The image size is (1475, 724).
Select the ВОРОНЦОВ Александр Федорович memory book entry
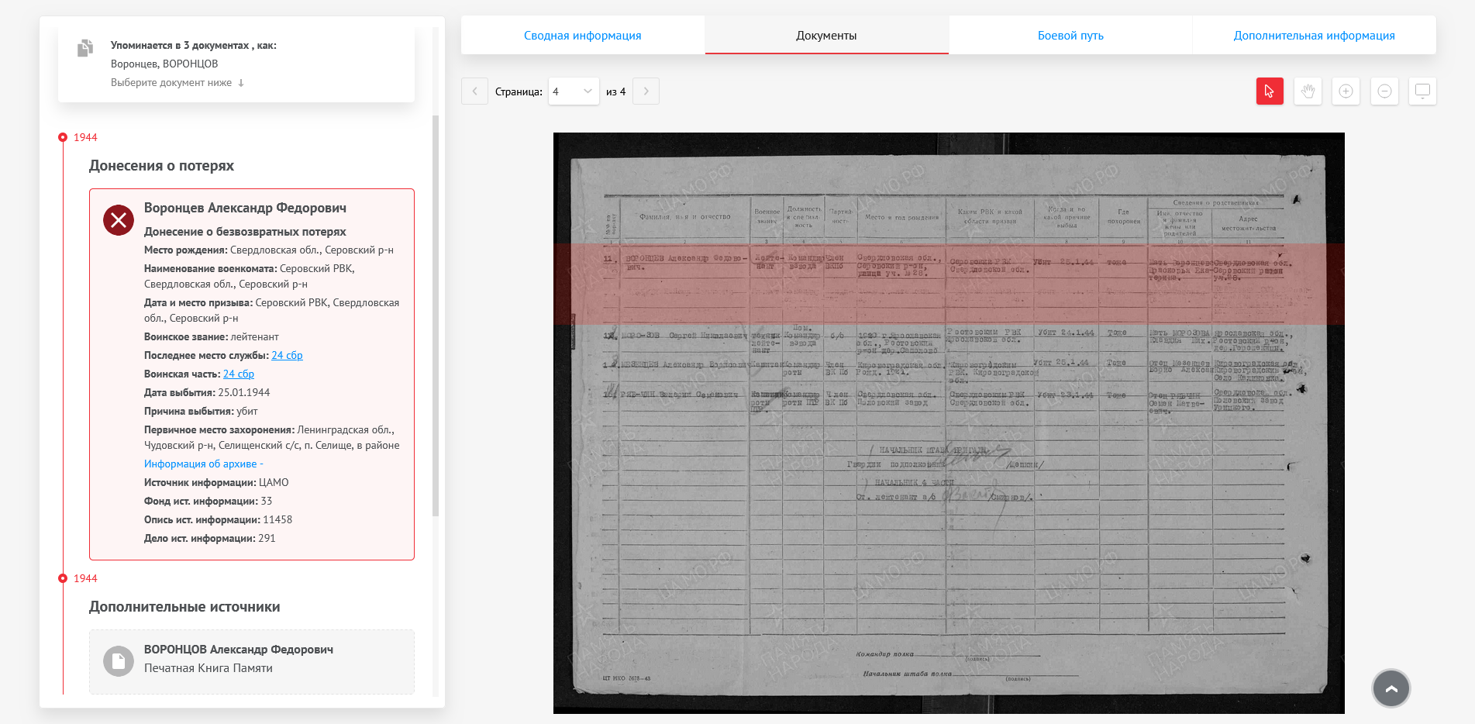coord(238,650)
